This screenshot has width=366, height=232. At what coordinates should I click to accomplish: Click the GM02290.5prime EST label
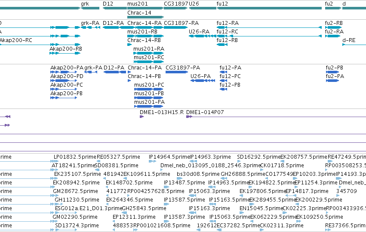point(75,217)
